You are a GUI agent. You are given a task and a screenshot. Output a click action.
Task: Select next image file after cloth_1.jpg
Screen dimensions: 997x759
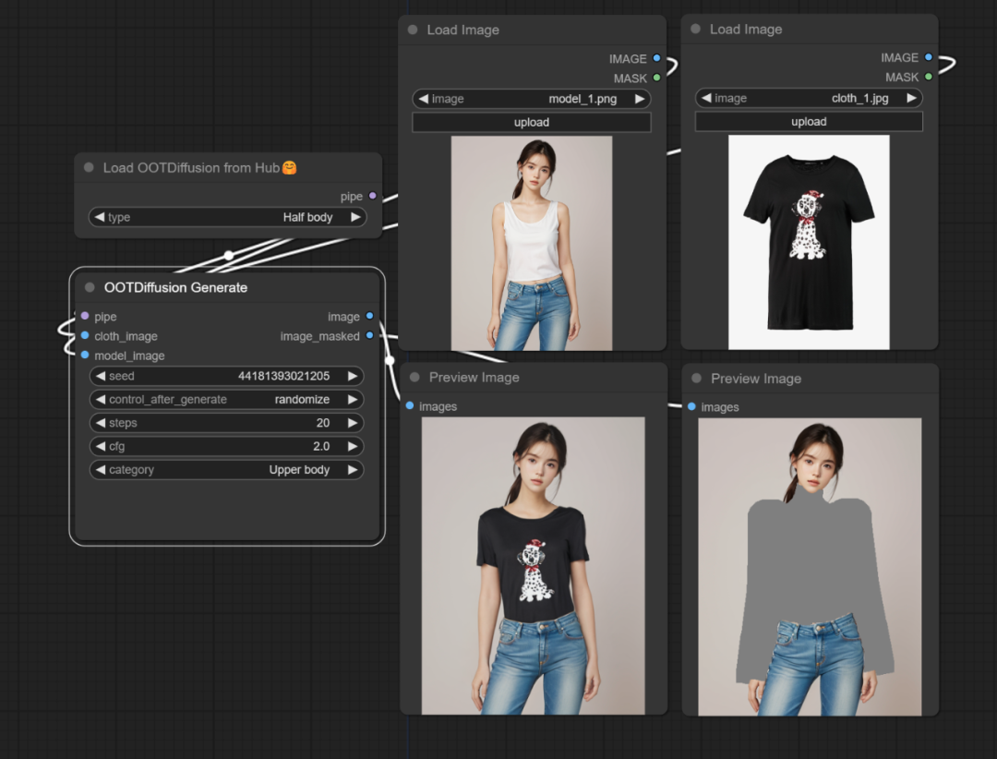pyautogui.click(x=911, y=98)
